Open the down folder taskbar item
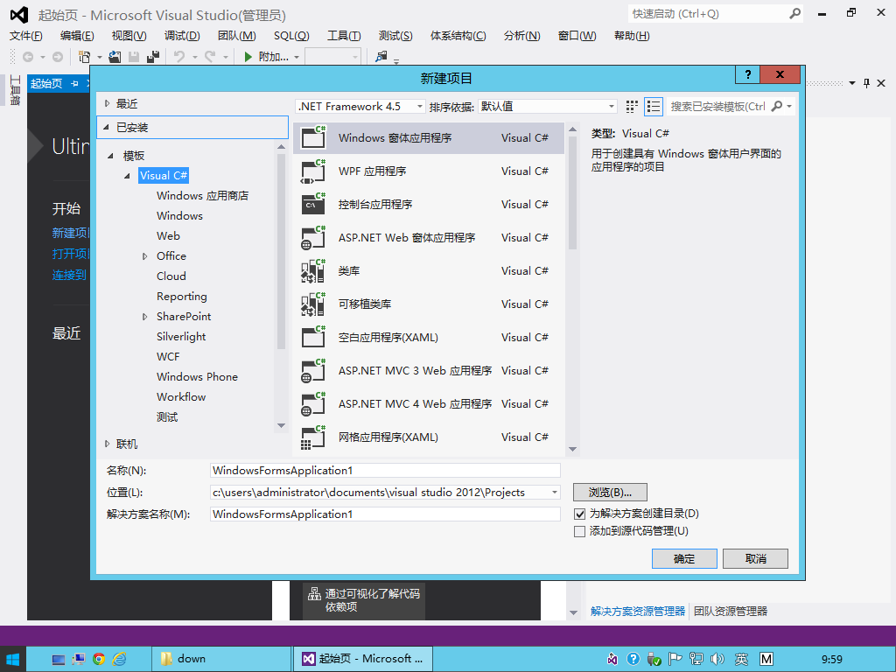This screenshot has width=896, height=672. (x=221, y=659)
